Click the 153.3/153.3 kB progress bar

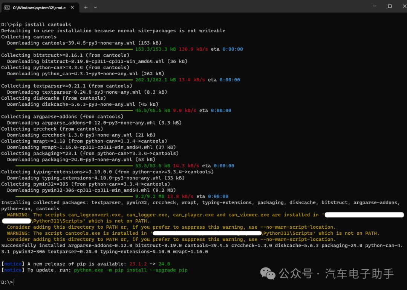[74, 49]
